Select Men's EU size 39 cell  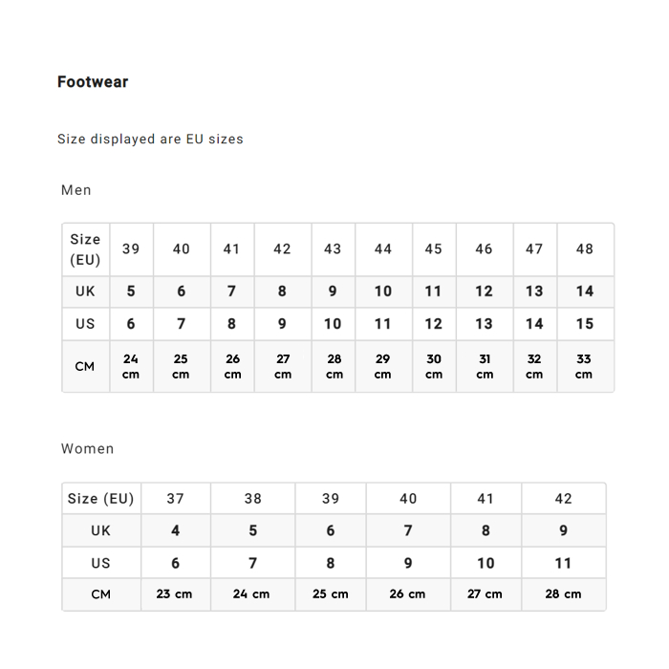coord(132,249)
